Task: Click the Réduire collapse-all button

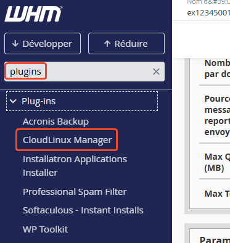Action: coord(126,44)
